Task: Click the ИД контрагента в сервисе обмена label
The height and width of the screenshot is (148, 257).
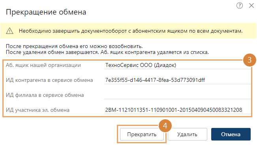Action: (49, 80)
